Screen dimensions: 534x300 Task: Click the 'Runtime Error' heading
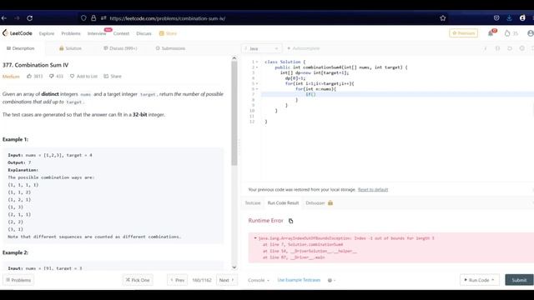[265, 221]
